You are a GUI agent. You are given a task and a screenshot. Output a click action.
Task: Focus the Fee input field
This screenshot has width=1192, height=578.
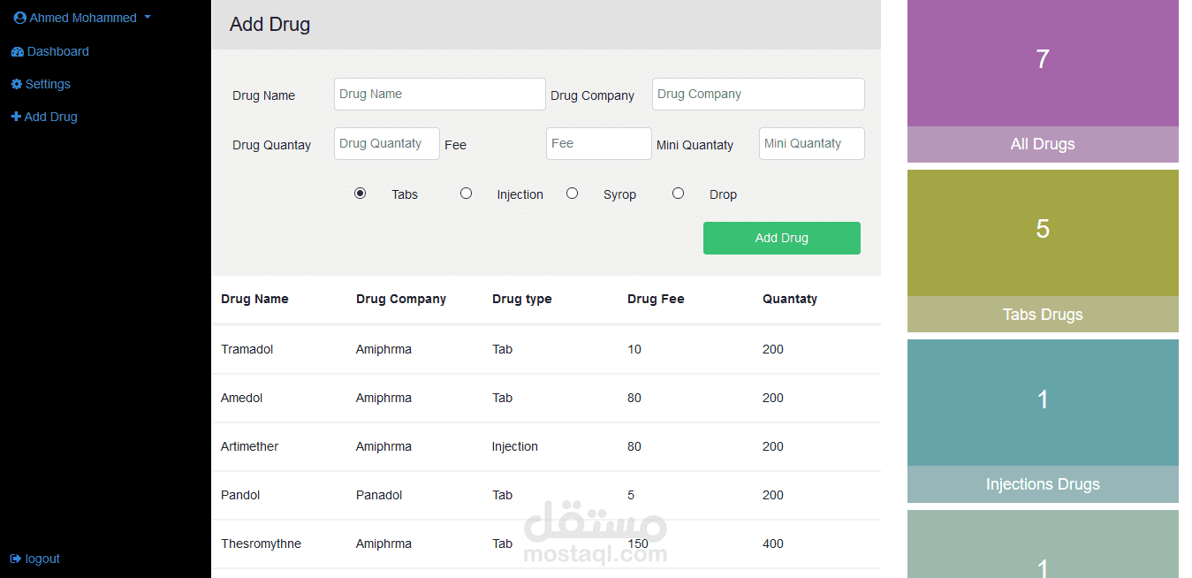tap(599, 143)
